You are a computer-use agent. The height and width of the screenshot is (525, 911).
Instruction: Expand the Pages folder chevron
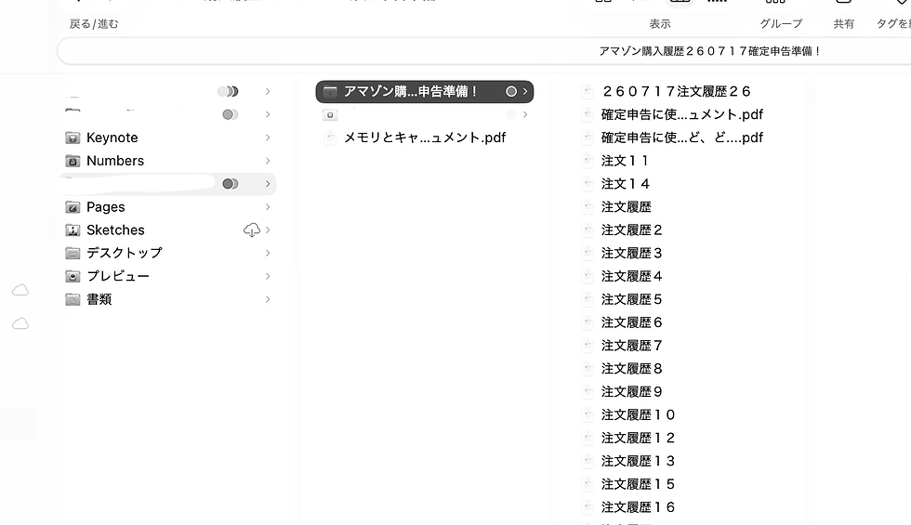[268, 206]
